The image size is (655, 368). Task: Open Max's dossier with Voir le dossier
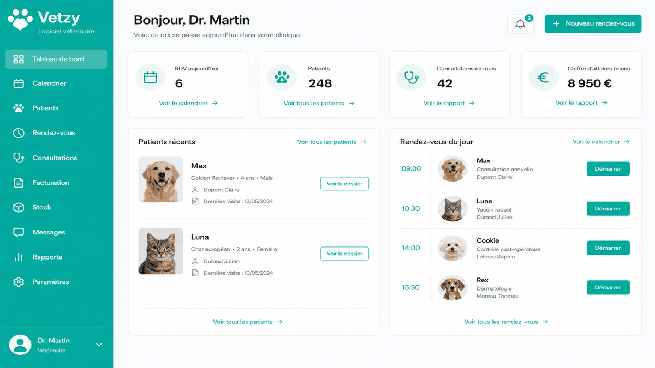click(344, 184)
